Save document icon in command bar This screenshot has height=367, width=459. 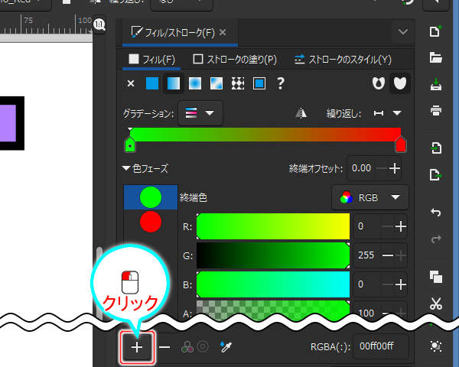(436, 84)
